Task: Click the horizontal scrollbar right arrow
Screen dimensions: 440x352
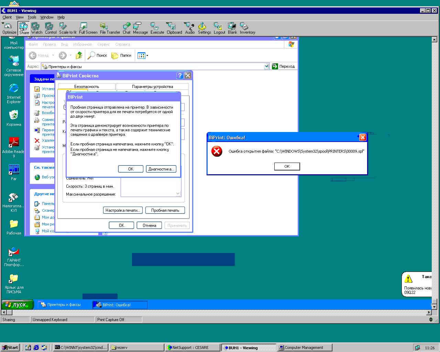Action: point(429,312)
